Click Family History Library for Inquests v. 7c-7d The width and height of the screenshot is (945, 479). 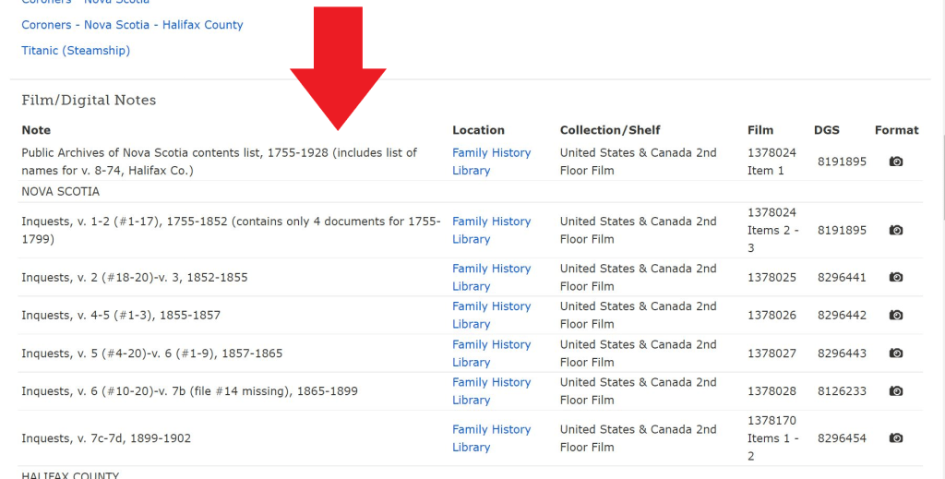point(491,438)
